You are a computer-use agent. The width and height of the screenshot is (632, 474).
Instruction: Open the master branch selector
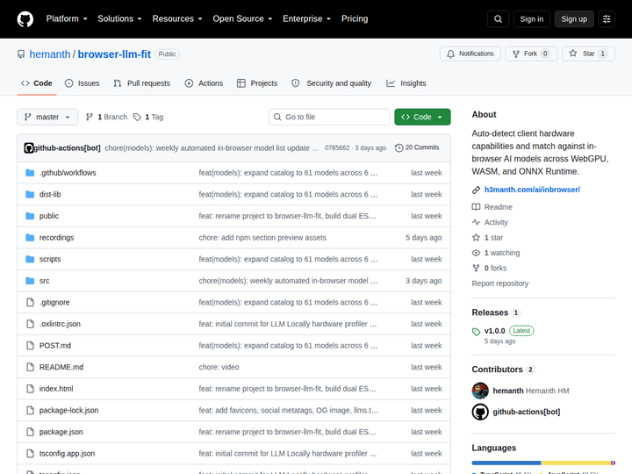(x=47, y=117)
